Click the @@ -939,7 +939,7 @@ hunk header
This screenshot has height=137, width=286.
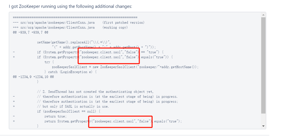[x=31, y=33]
